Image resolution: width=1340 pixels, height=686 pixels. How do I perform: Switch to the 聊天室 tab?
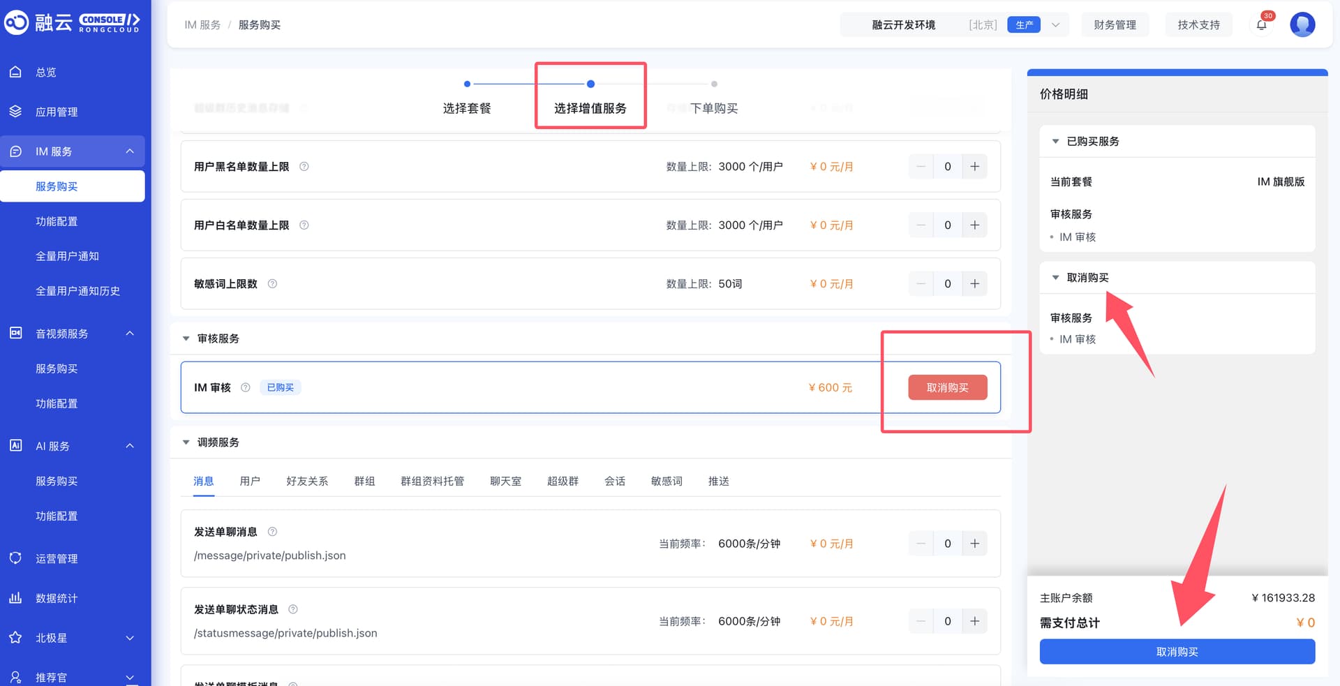click(505, 481)
